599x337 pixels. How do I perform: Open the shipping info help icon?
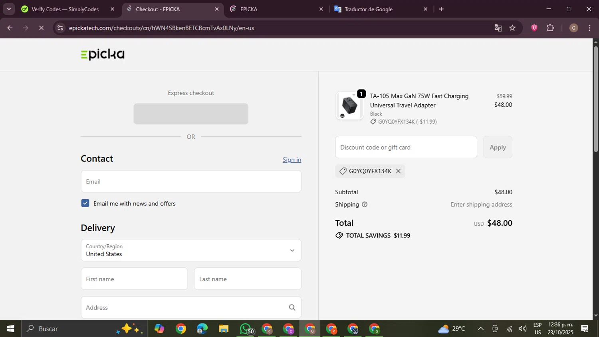[364, 204]
